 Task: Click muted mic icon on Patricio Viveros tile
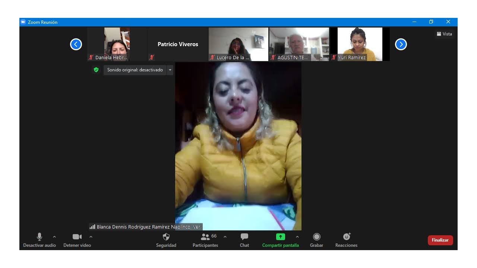click(152, 57)
